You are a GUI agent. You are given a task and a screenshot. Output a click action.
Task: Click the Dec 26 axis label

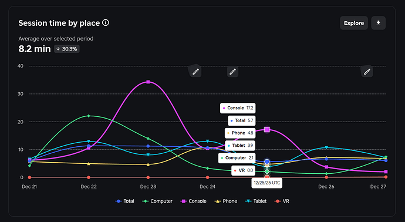click(326, 187)
